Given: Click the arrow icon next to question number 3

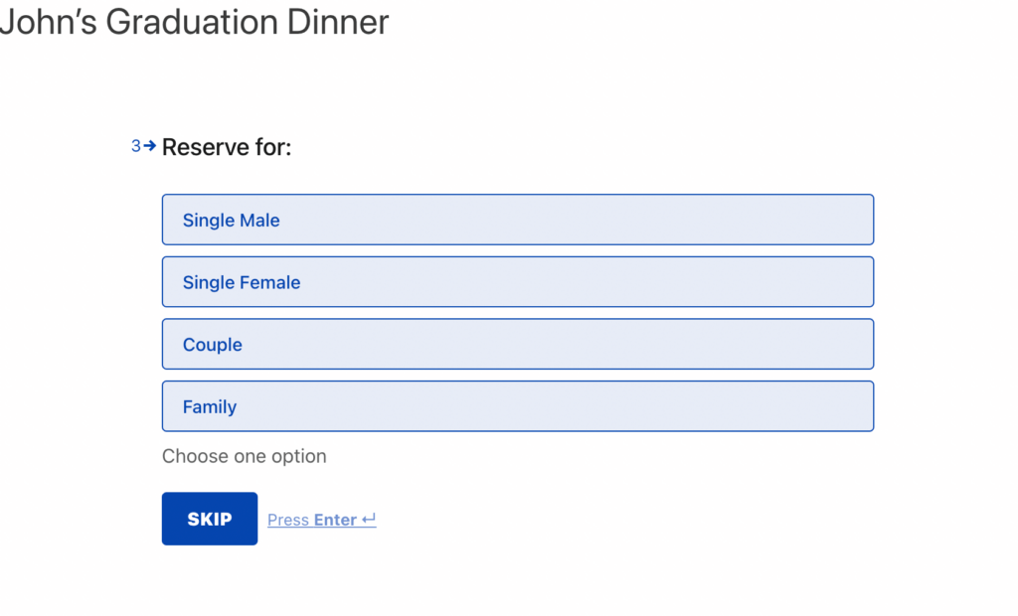Looking at the screenshot, I should tap(148, 146).
